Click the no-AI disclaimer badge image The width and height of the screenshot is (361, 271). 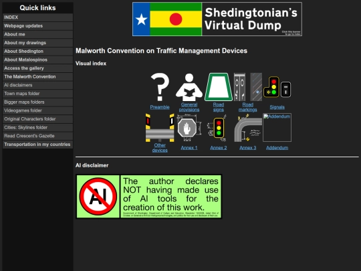(148, 196)
